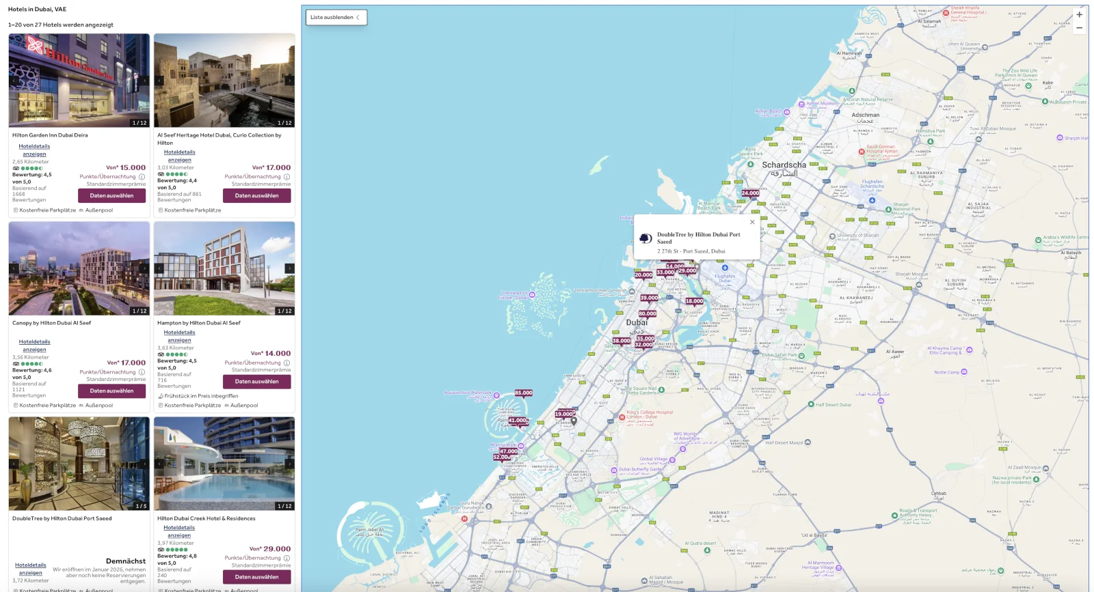The width and height of the screenshot is (1094, 592).
Task: Open points info icon for Hampton by Hilton
Action: [286, 363]
